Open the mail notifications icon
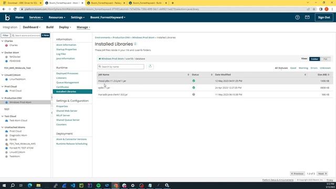The image size is (336, 189). 307,17
